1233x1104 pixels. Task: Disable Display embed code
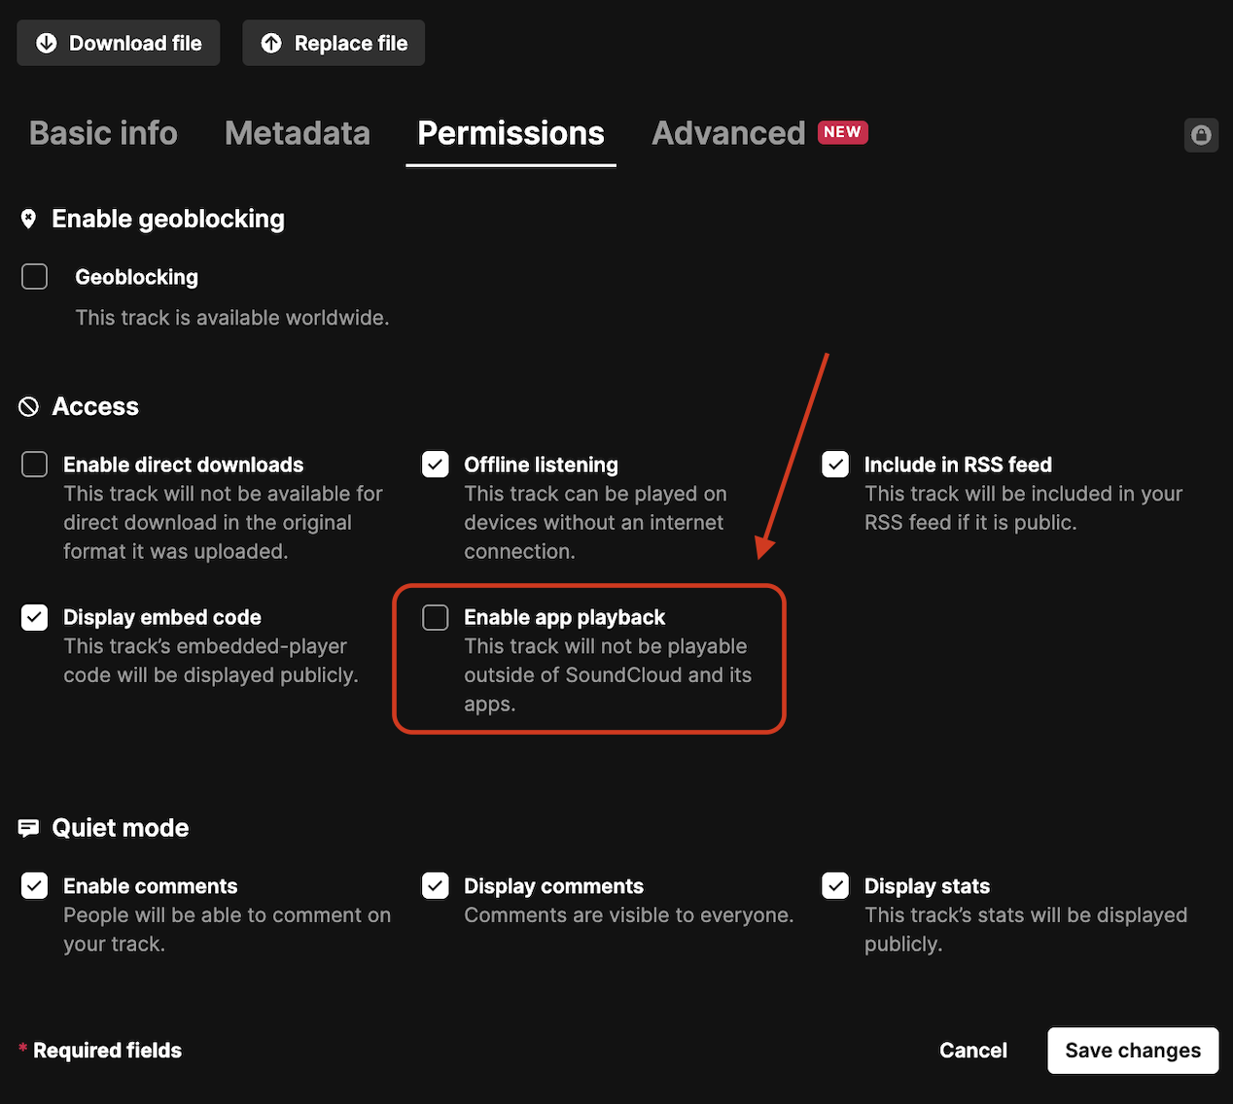[34, 617]
